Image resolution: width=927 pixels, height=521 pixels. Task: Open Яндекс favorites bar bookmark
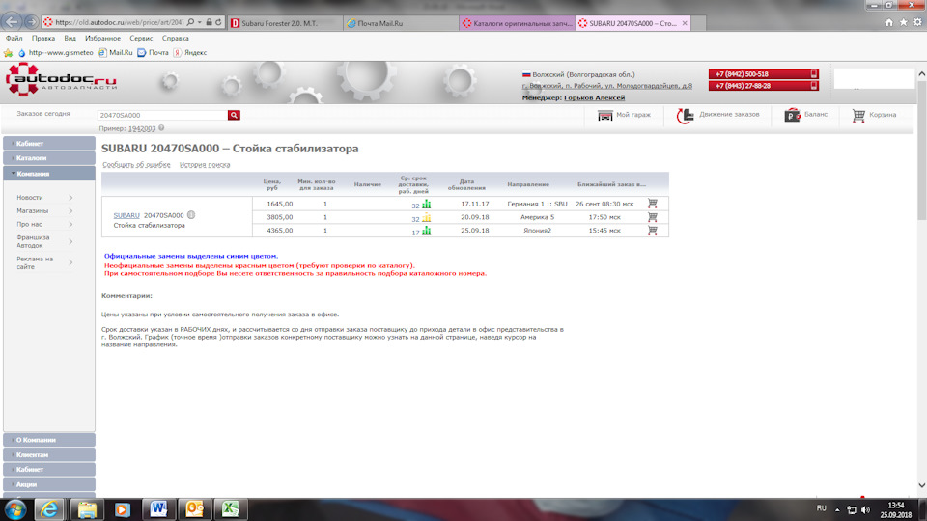[190, 52]
